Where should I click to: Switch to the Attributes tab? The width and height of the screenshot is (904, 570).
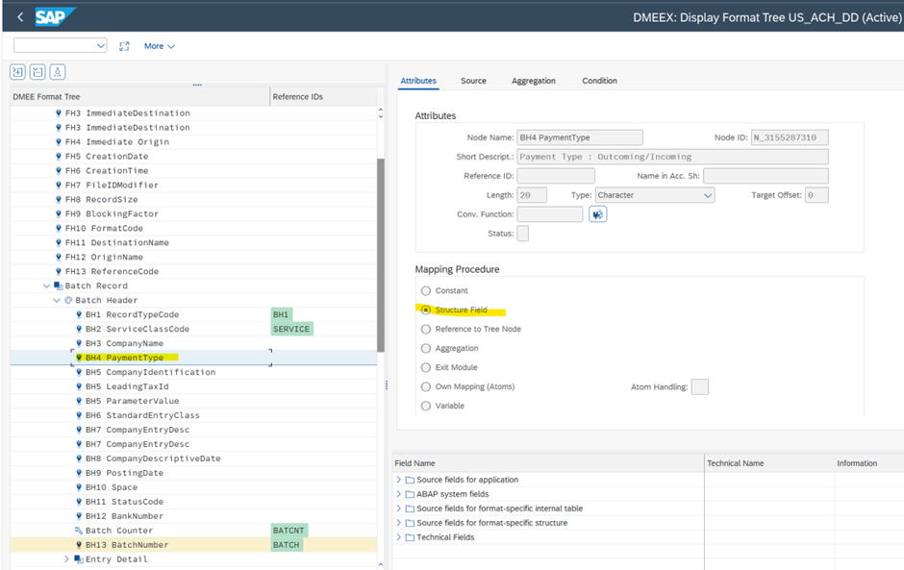418,81
